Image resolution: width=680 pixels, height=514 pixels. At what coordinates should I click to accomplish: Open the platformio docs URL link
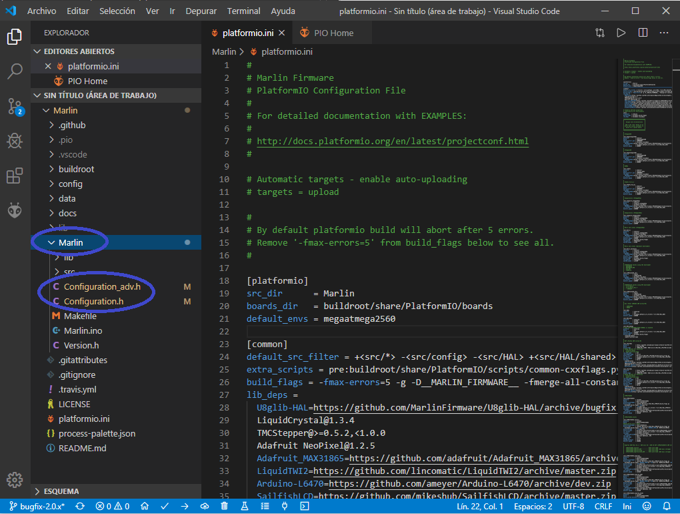[393, 142]
